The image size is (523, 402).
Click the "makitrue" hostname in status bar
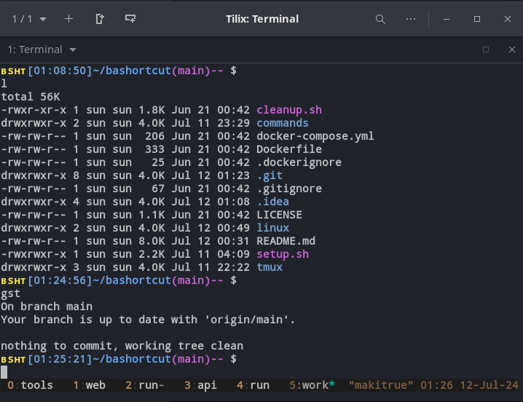381,385
